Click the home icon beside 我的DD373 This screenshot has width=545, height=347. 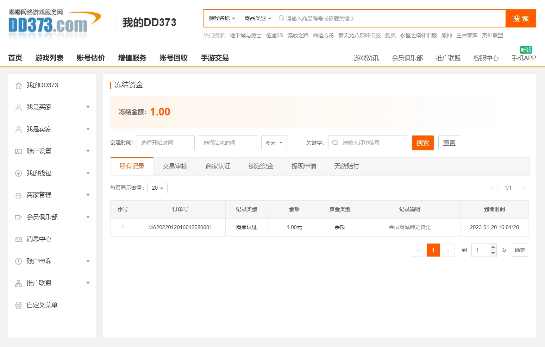[x=19, y=86]
